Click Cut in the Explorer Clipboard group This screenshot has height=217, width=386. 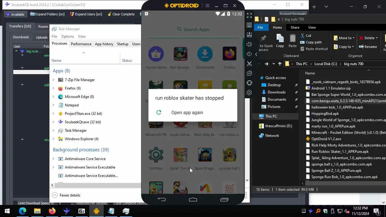tap(306, 36)
